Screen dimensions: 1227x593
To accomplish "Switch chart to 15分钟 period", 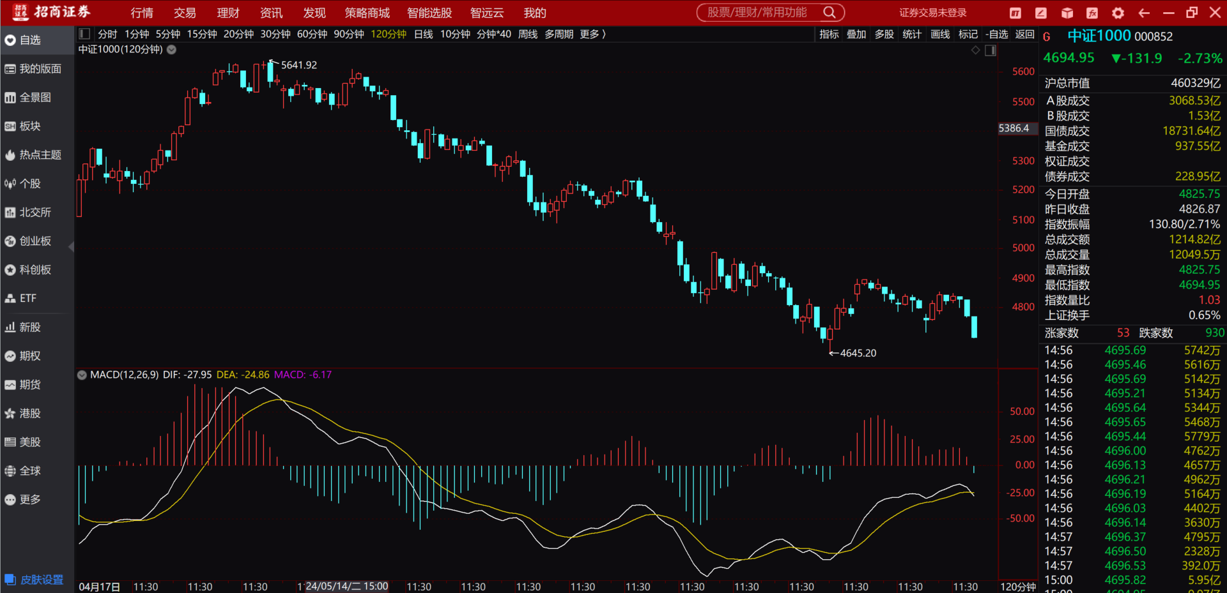I will [x=202, y=34].
